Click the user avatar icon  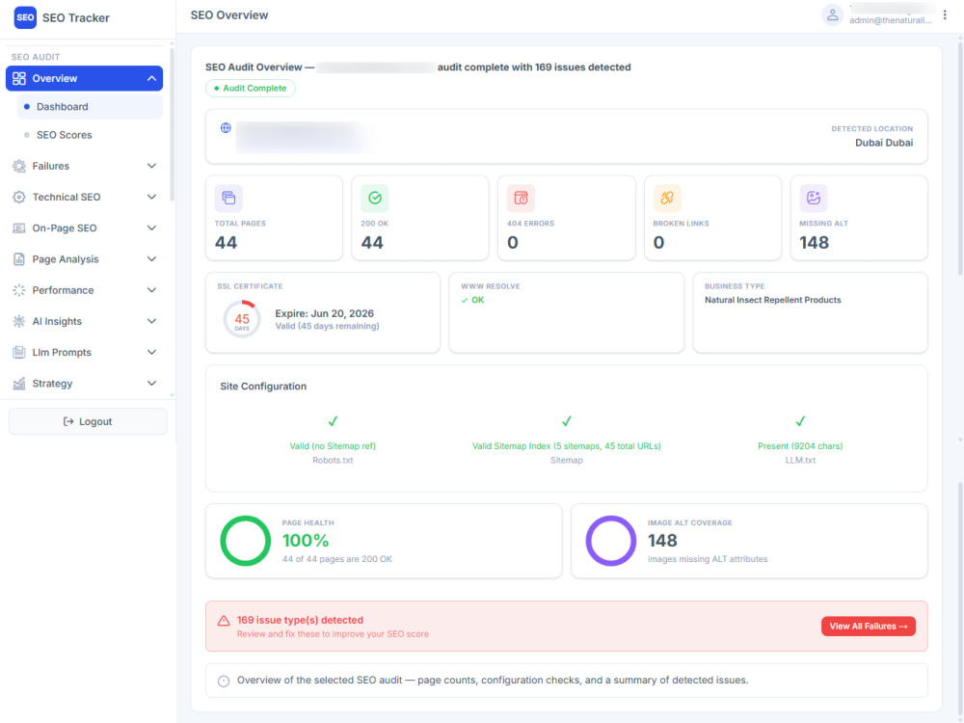point(833,14)
